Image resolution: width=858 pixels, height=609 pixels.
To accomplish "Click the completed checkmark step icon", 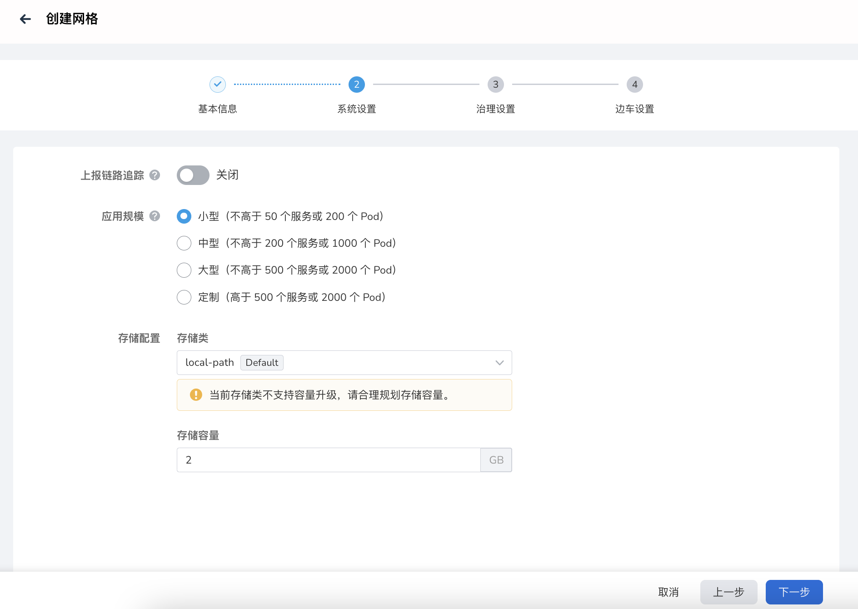I will [x=218, y=84].
